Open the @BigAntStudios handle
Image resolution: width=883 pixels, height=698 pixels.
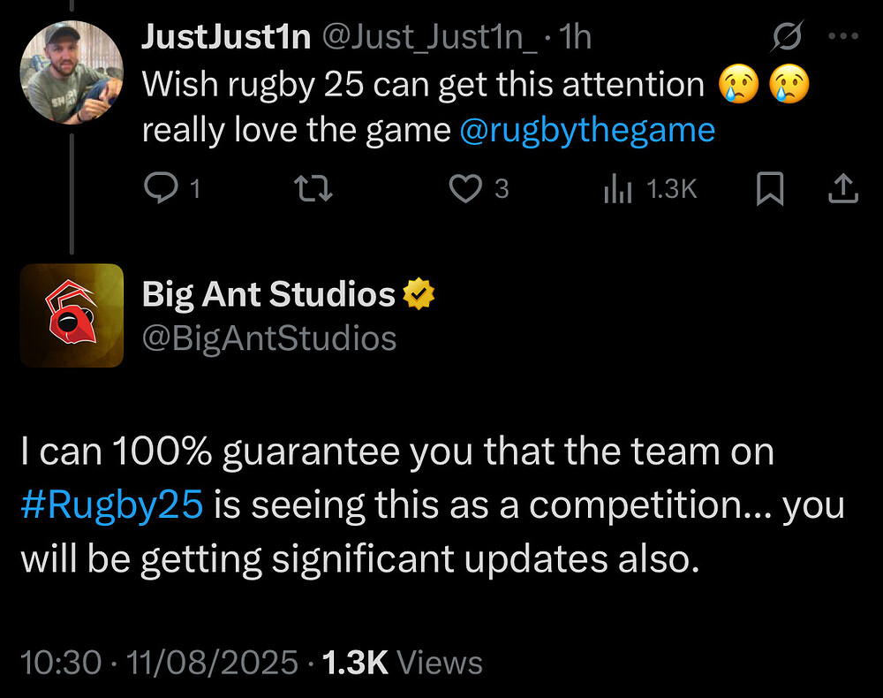pyautogui.click(x=269, y=338)
